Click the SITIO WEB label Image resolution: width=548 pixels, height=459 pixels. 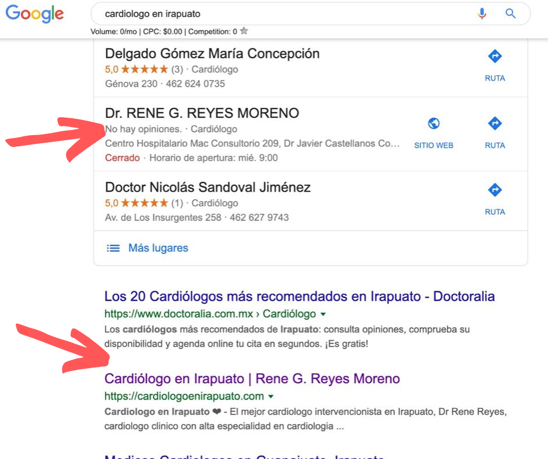coord(434,145)
